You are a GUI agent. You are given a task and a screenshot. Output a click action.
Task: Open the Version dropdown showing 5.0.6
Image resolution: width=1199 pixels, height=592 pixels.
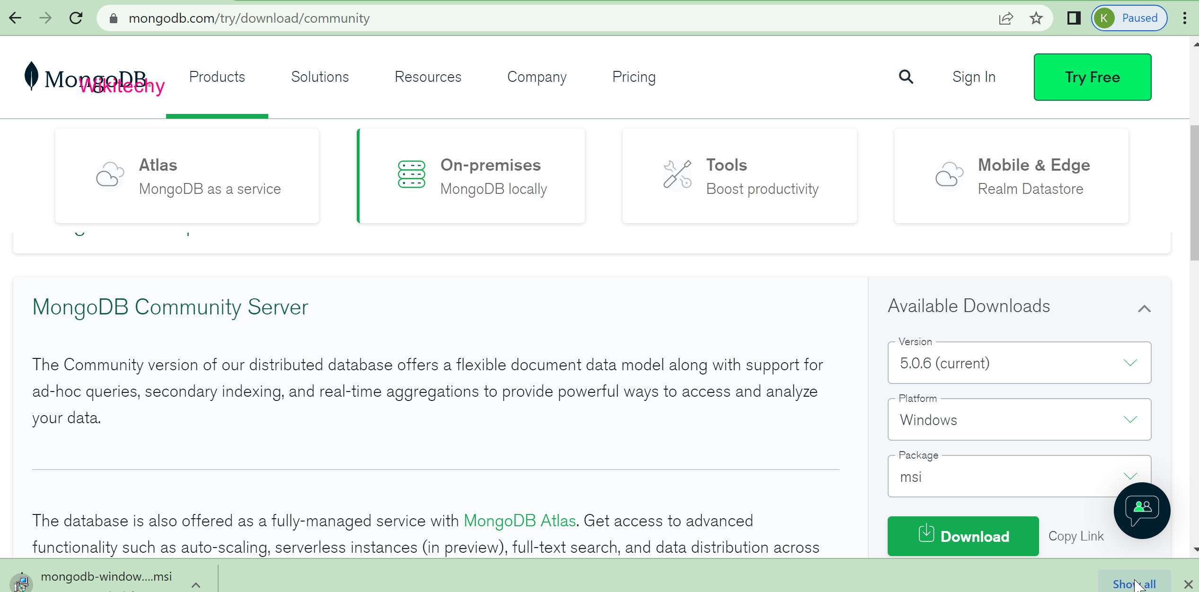pos(1019,363)
